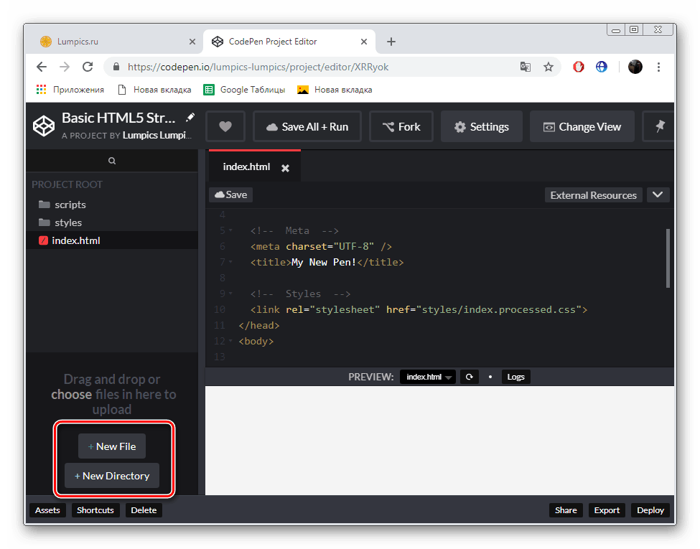Image resolution: width=700 pixels, height=549 pixels.
Task: Click the CodePen logo in the editor header
Action: (x=43, y=126)
